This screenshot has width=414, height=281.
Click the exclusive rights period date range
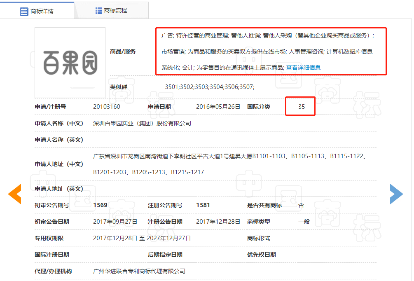(x=142, y=238)
